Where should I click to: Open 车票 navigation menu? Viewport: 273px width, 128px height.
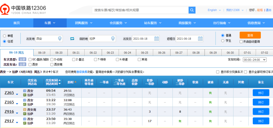pos(50,23)
